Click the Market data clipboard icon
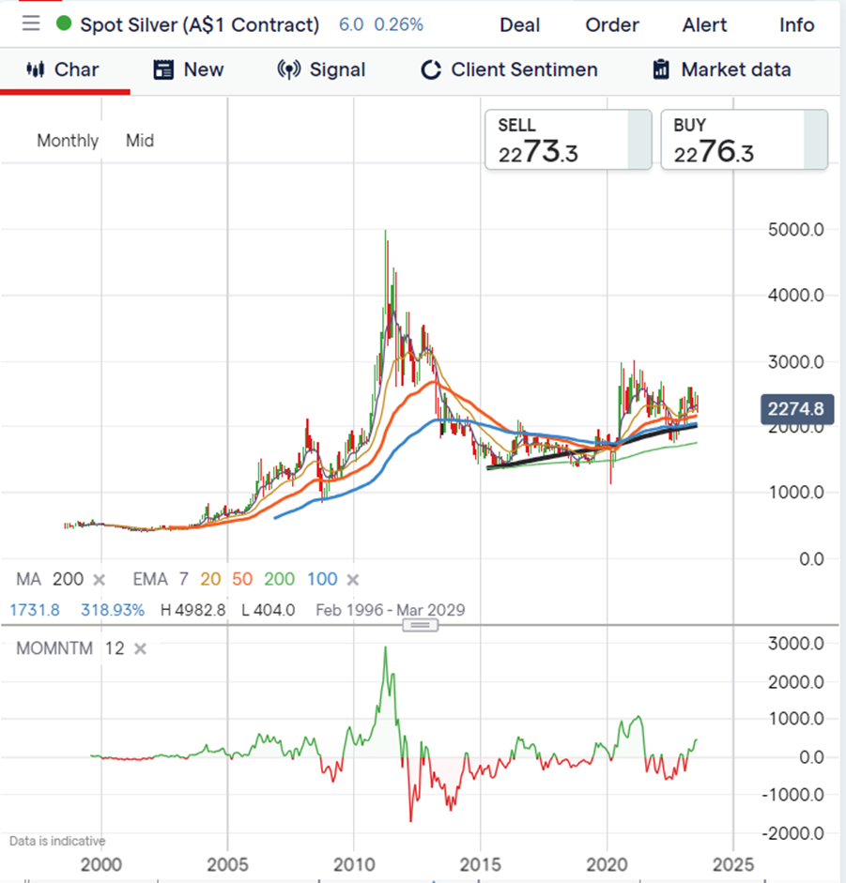This screenshot has height=883, width=846. 661,69
